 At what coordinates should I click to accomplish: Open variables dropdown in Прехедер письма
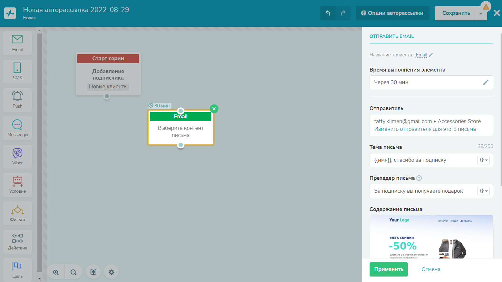pos(483,191)
